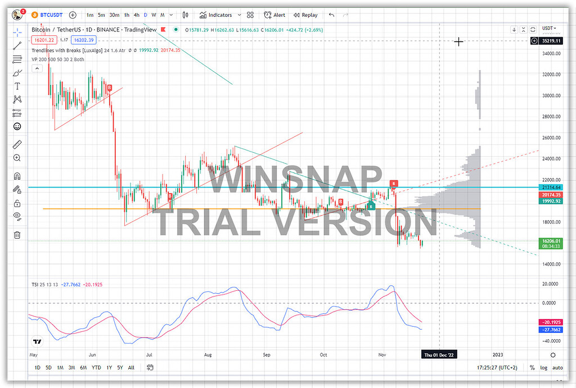Hide all drawings with eye icon
Screen dimensions: 576x388
17,216
